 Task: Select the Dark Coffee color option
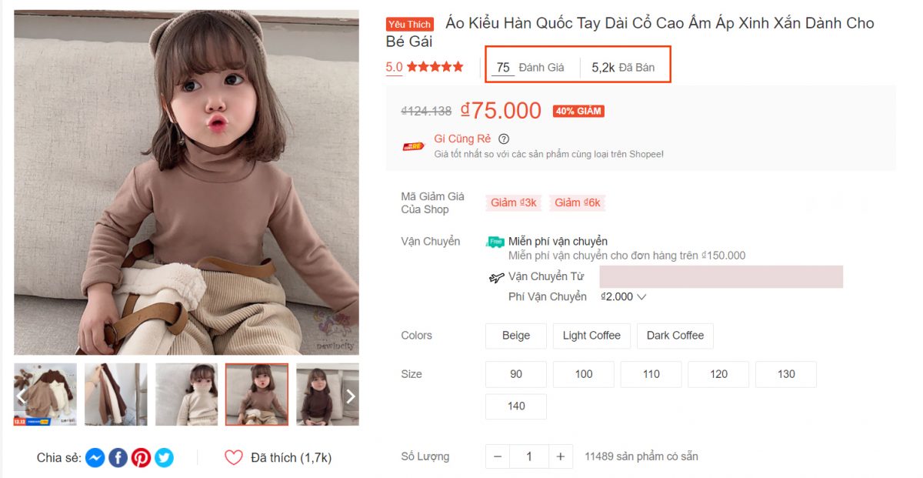coord(675,336)
